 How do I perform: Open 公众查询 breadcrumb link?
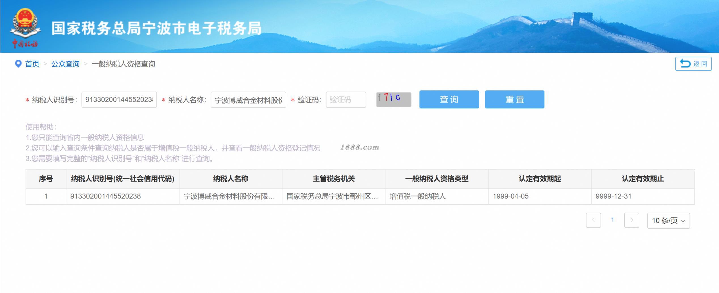tap(65, 64)
